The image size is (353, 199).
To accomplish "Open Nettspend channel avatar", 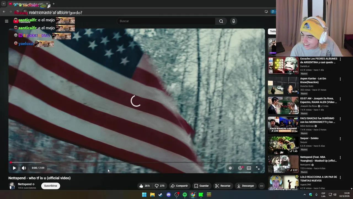I will (12, 186).
